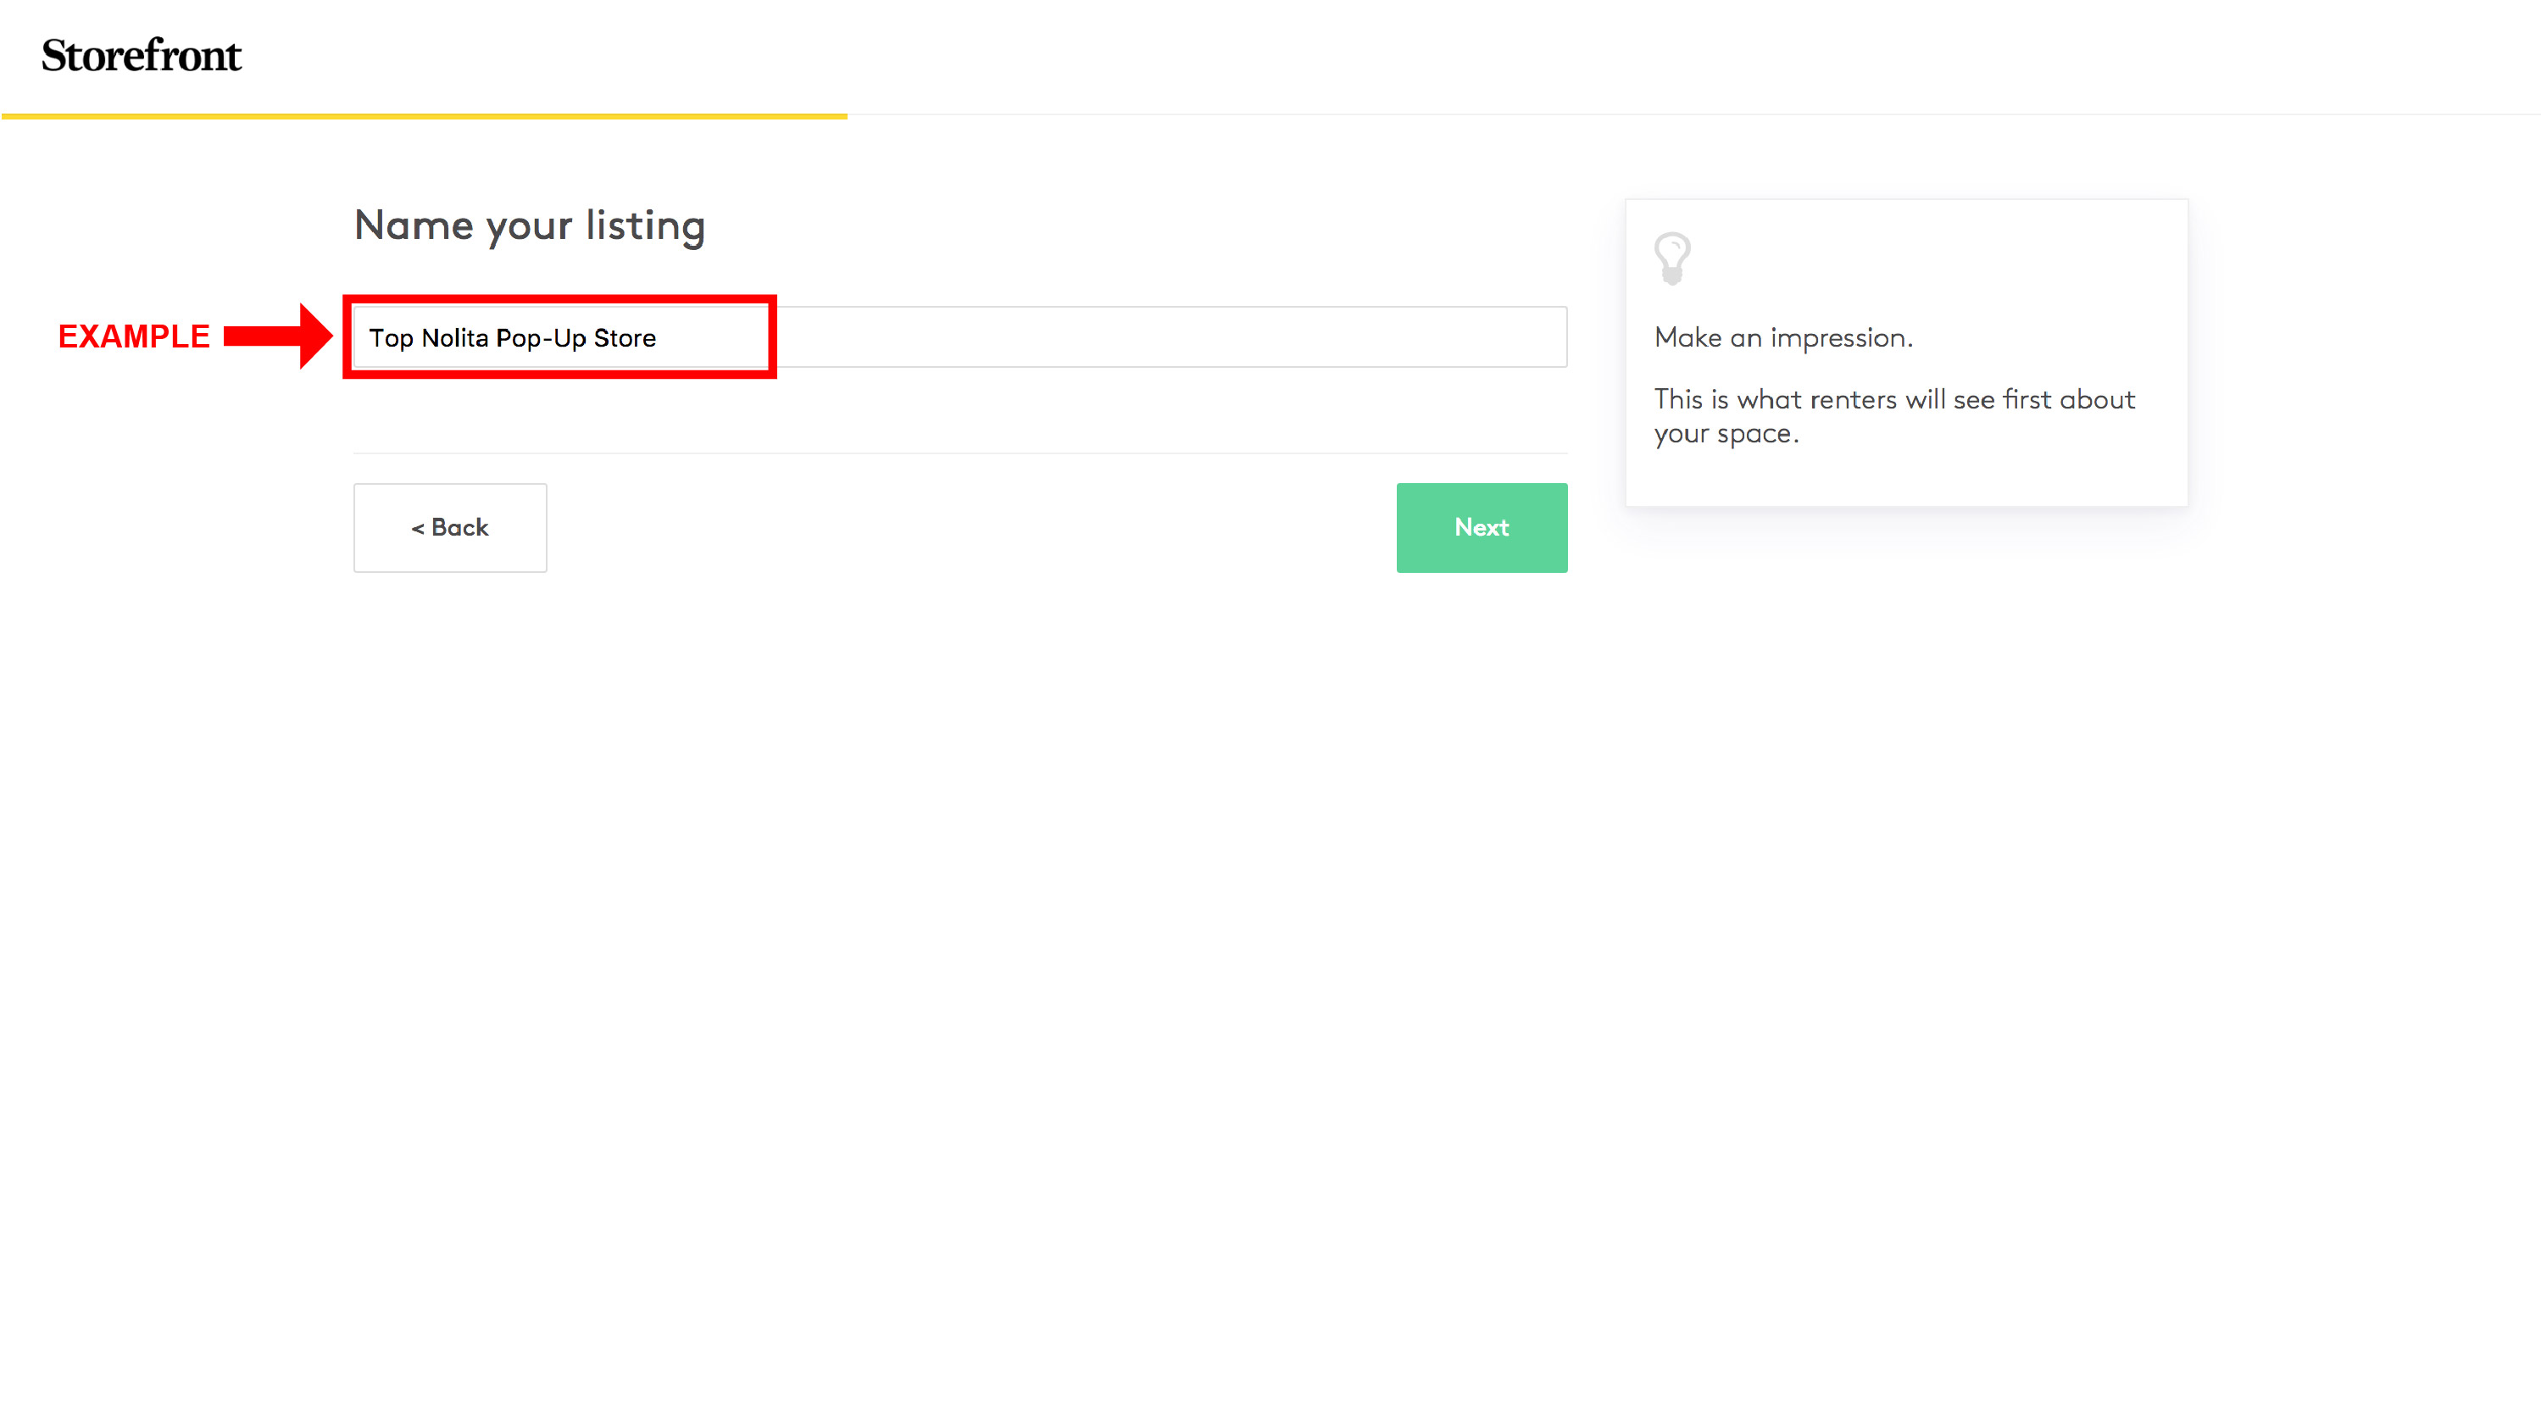
Task: Place cursor on word Nolita in field
Action: click(455, 338)
